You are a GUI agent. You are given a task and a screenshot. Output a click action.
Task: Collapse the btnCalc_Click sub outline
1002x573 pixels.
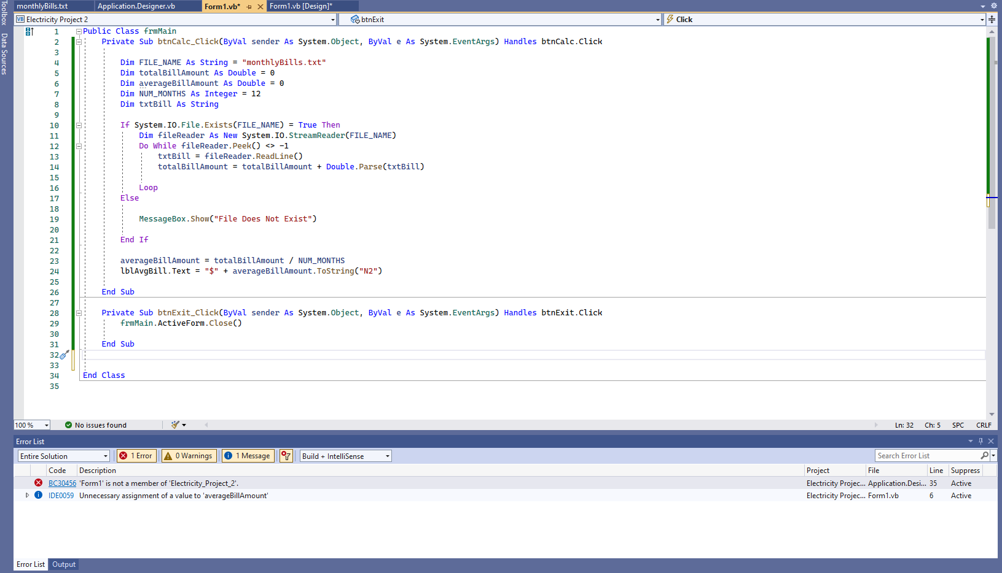point(79,42)
